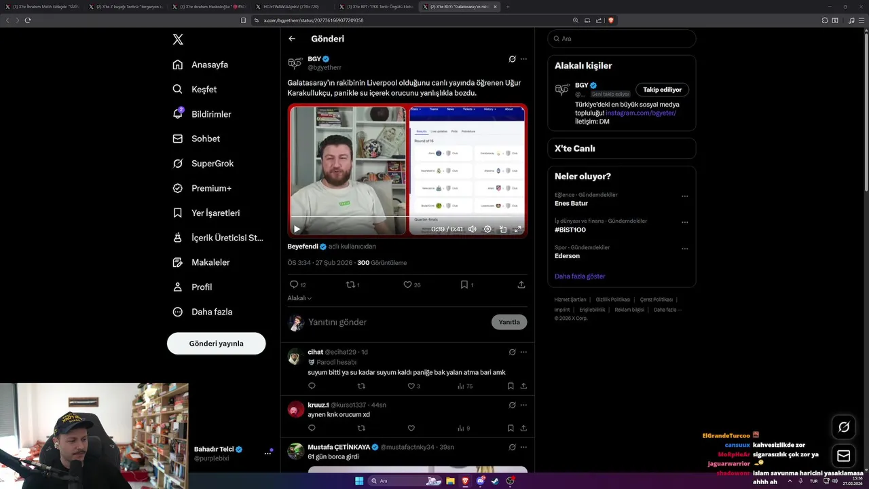Mute the video sound
The width and height of the screenshot is (869, 489).
click(x=473, y=229)
